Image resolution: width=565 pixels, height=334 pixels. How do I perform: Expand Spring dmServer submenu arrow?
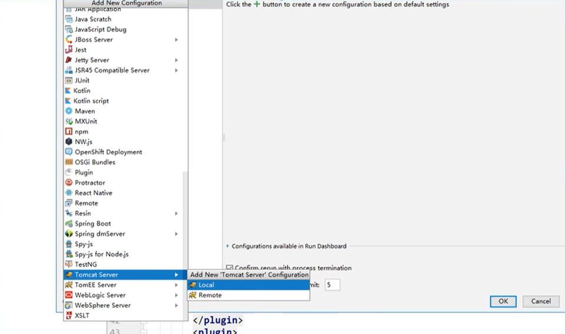pyautogui.click(x=177, y=234)
